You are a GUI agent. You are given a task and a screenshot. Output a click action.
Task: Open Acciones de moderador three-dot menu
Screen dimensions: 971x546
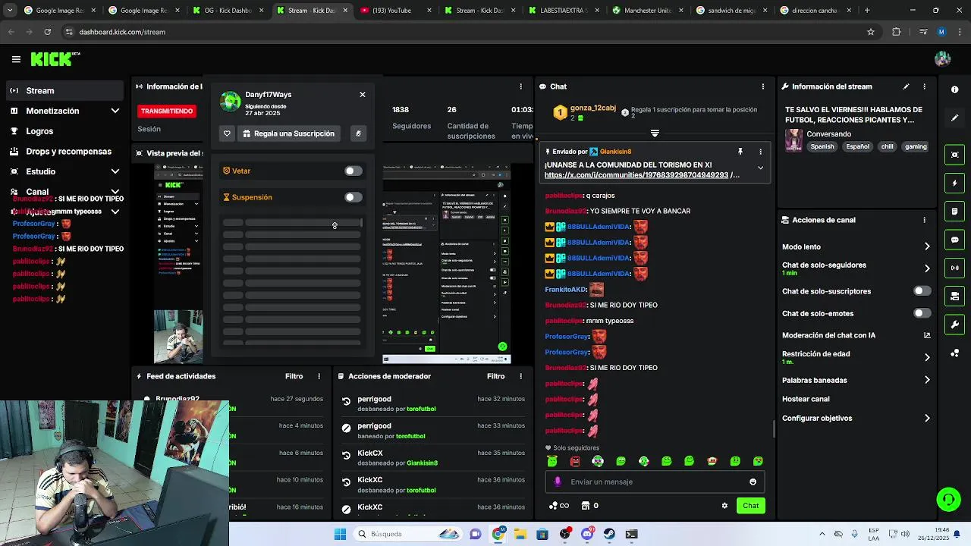pyautogui.click(x=520, y=376)
